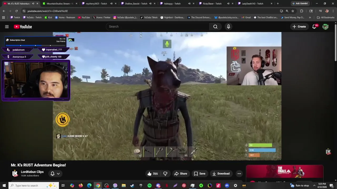Bookmark this page with the star
Image resolution: width=337 pixels, height=189 pixels.
(x=293, y=11)
